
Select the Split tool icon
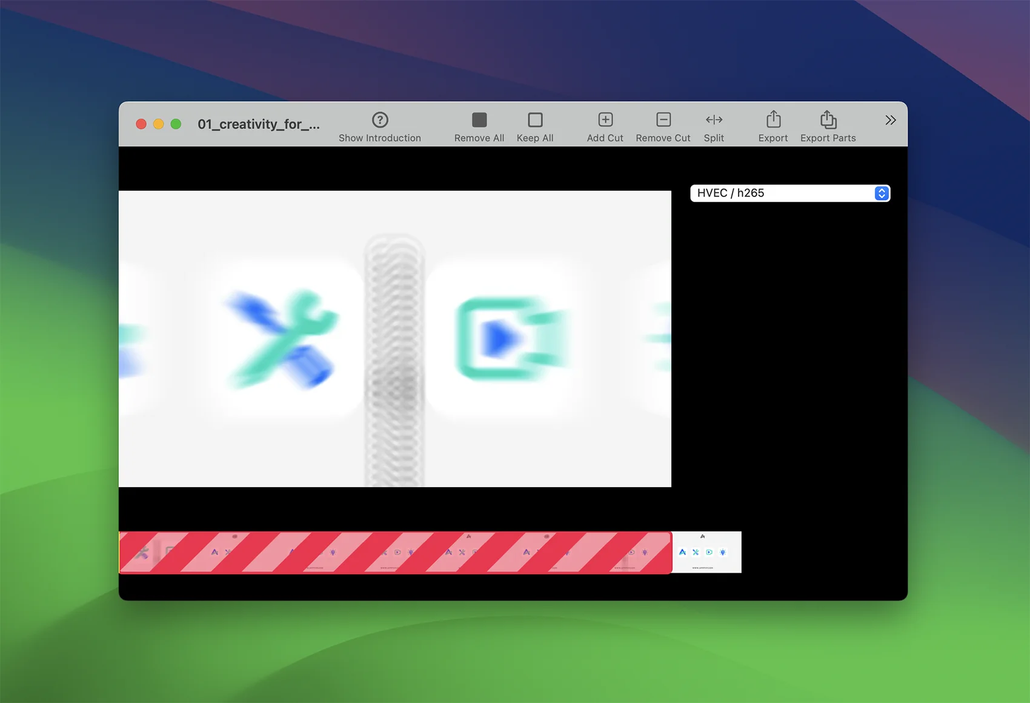click(714, 120)
